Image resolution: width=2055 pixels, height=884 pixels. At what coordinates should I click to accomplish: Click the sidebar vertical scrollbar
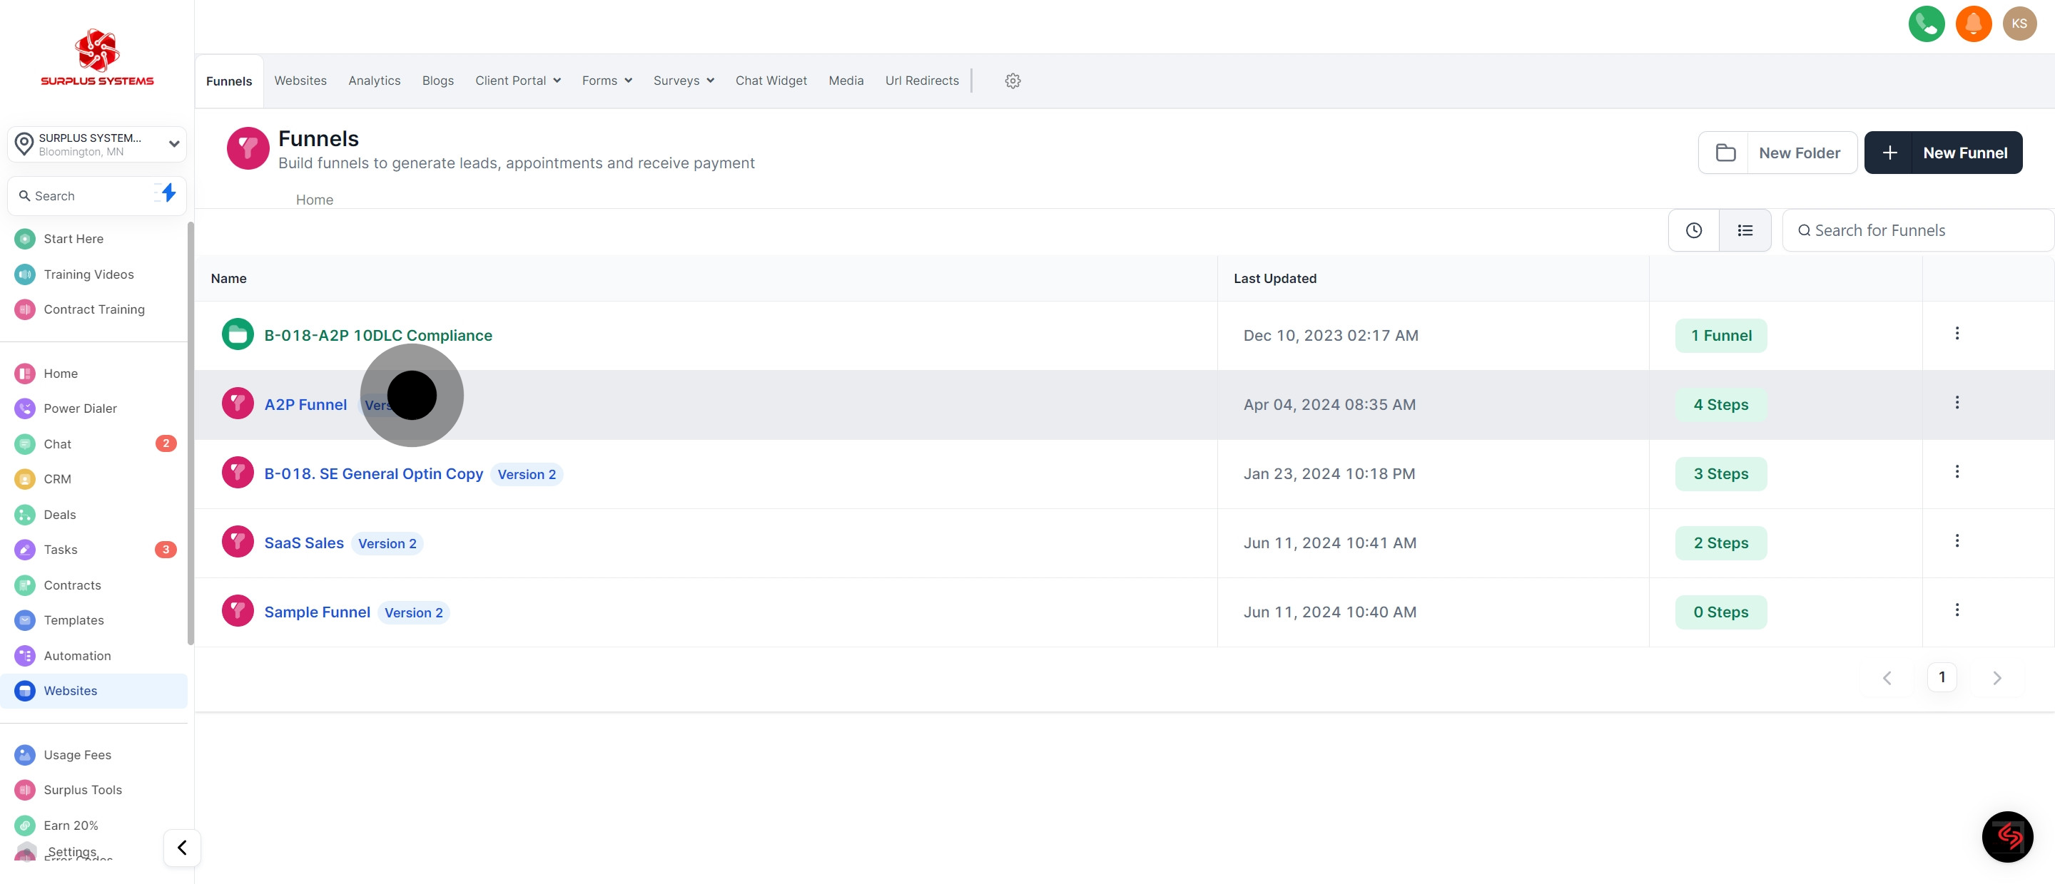pyautogui.click(x=190, y=433)
